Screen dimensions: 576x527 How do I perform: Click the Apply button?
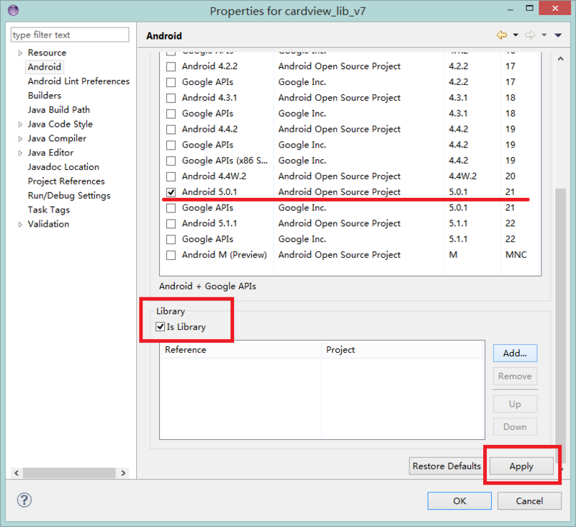[521, 466]
